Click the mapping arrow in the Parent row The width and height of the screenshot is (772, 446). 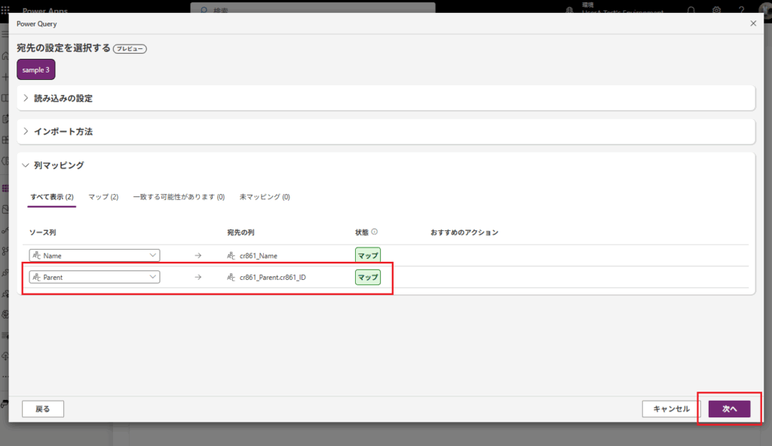(198, 278)
